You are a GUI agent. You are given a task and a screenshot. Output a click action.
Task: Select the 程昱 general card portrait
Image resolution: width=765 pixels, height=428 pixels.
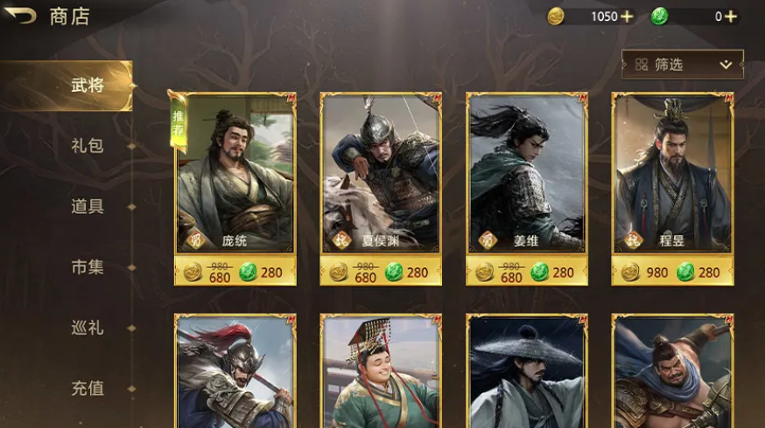(x=672, y=173)
